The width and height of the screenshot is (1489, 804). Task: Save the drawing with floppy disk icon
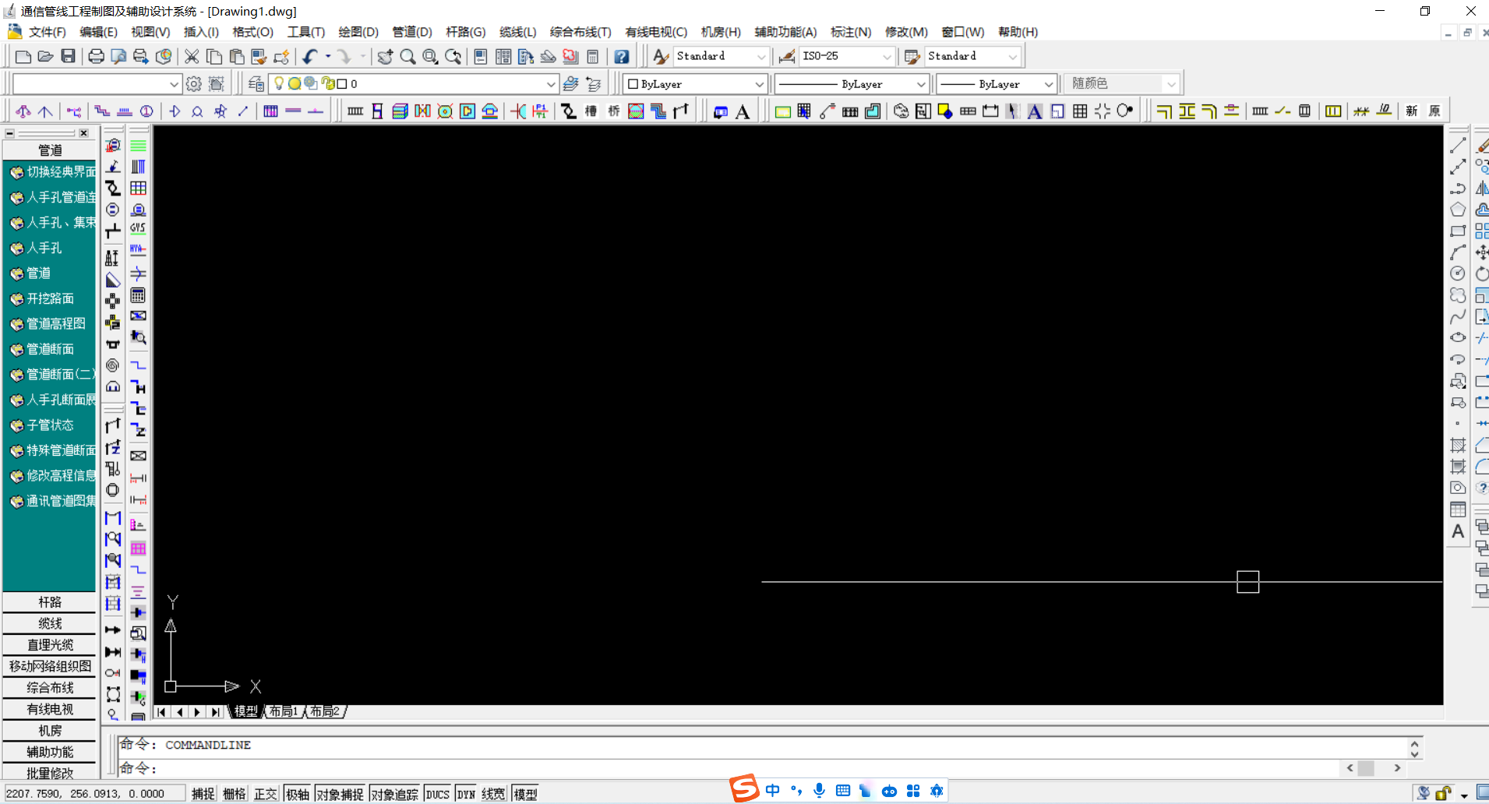click(x=69, y=56)
